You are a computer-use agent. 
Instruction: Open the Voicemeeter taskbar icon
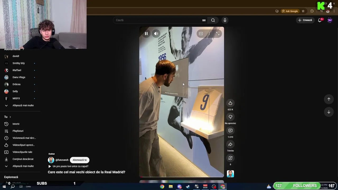205,187
